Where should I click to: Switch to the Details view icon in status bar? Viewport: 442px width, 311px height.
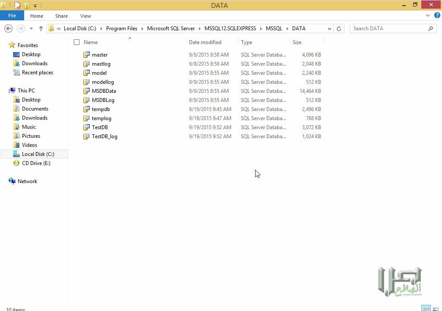[426, 308]
